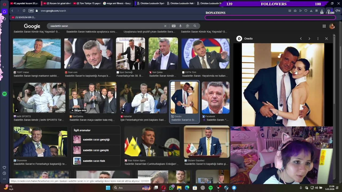Switch to tab 'Christian Louboutin Haki'

click(181, 3)
